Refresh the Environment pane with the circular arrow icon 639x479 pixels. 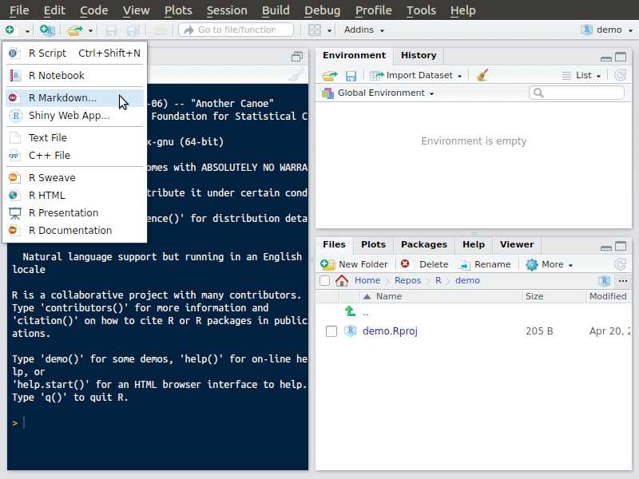tap(620, 75)
